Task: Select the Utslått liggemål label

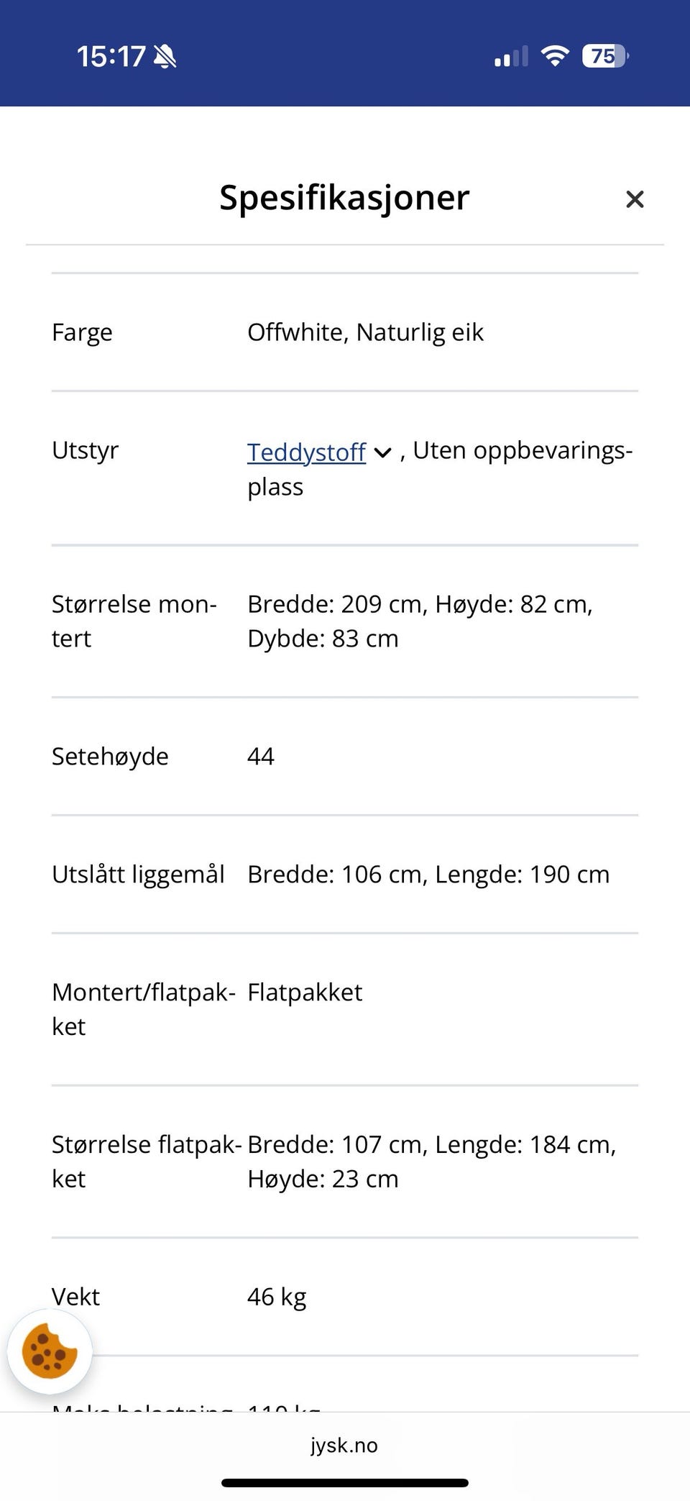Action: pos(138,874)
